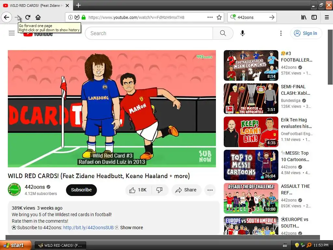Click the YouTube search magnifier button
Screen dimensions: 333x250
pyautogui.click(x=223, y=33)
